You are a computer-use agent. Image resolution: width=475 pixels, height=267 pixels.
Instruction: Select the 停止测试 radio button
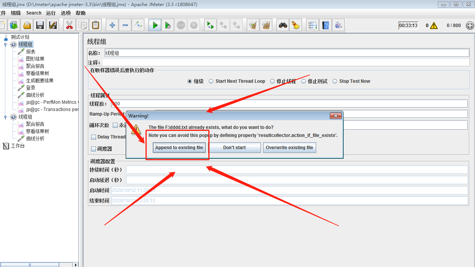(x=304, y=81)
